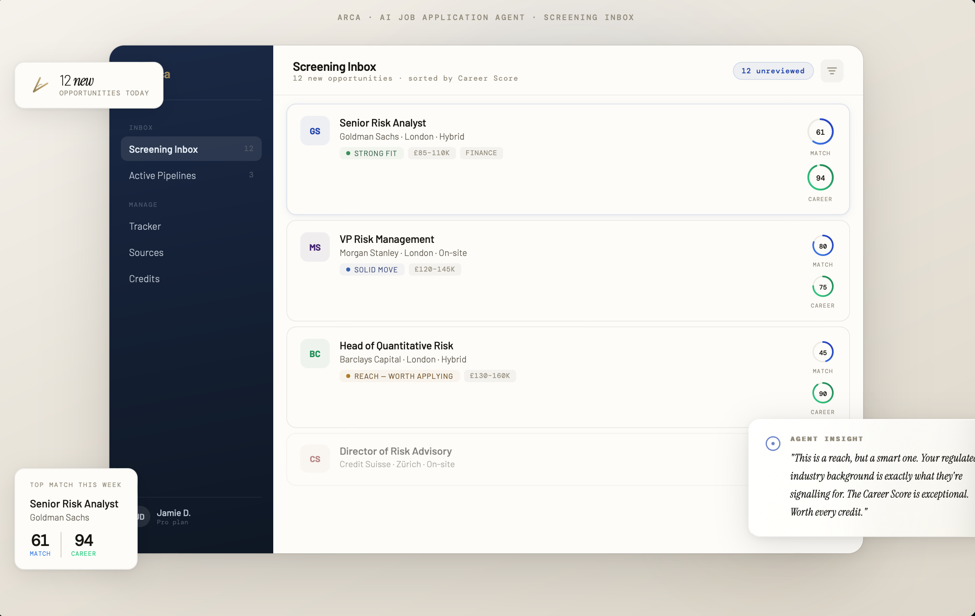Click the 94 career ring on Goldman Sachs card
The width and height of the screenshot is (975, 616).
(820, 178)
